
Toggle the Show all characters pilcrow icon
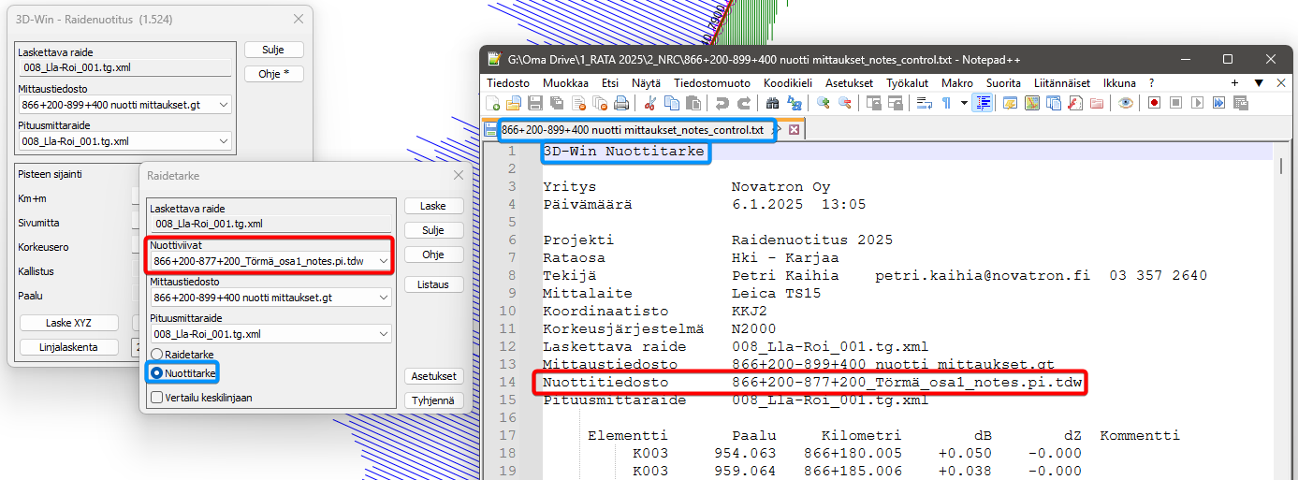[946, 103]
